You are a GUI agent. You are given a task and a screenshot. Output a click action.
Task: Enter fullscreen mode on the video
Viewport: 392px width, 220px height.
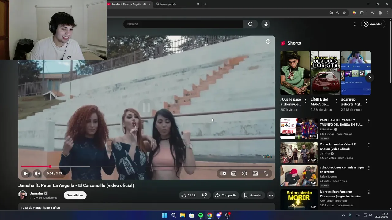click(266, 174)
